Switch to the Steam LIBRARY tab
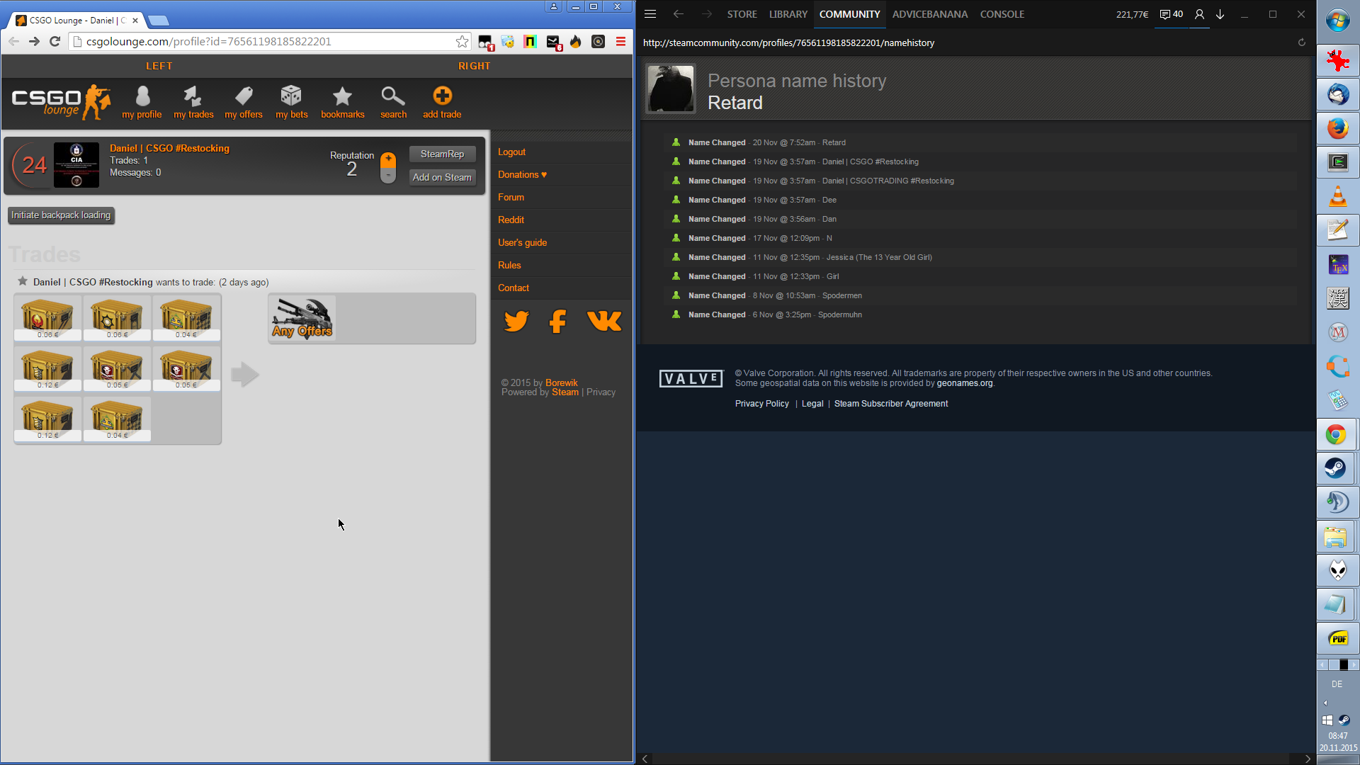 788,14
